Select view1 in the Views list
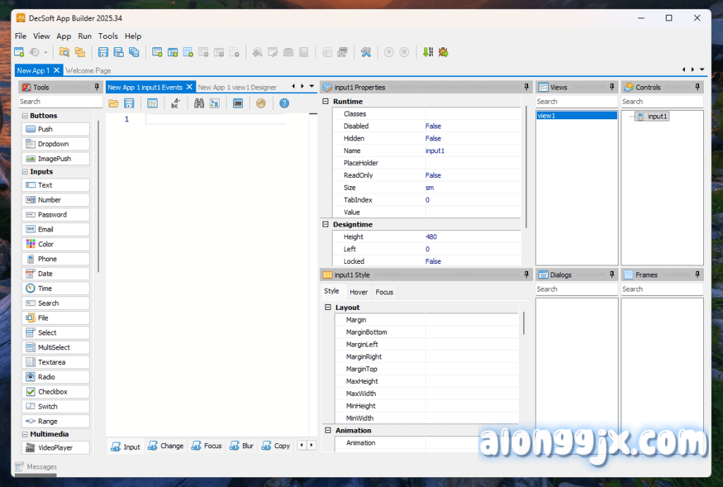 click(x=576, y=116)
